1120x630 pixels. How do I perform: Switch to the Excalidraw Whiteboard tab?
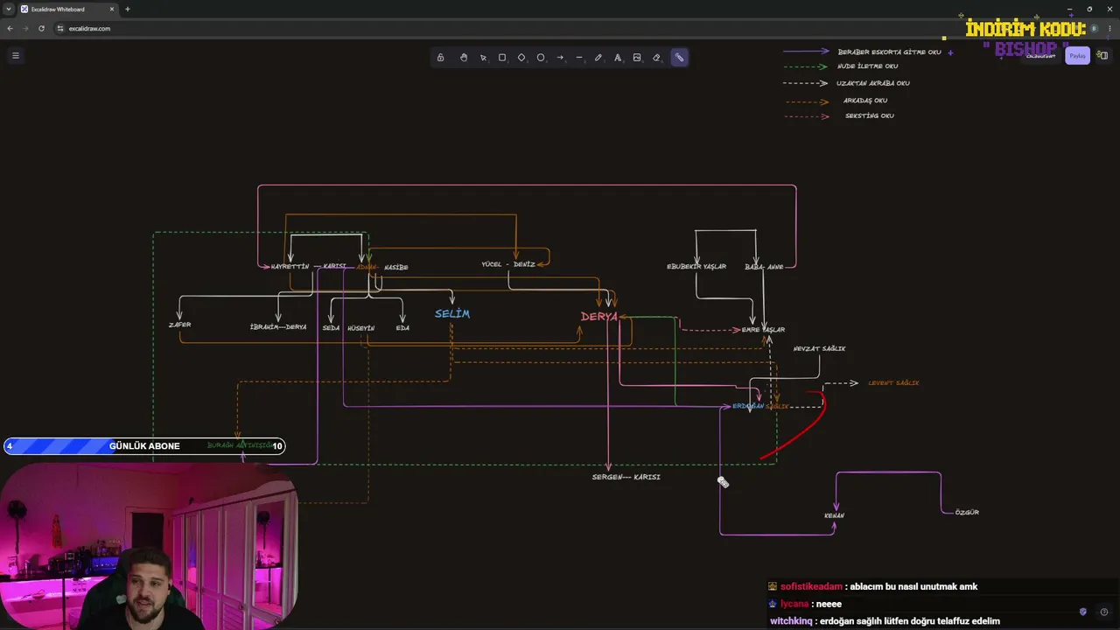(67, 9)
